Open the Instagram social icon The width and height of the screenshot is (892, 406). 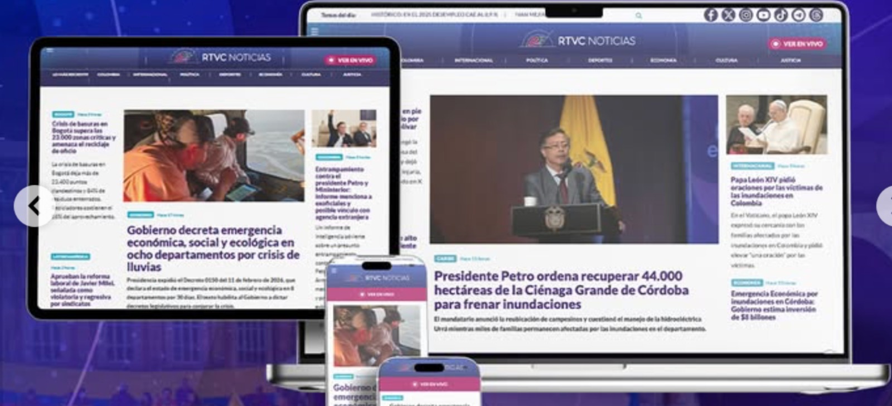click(x=746, y=15)
